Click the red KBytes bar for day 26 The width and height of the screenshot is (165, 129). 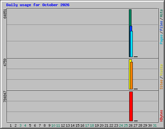pyautogui.click(x=131, y=106)
